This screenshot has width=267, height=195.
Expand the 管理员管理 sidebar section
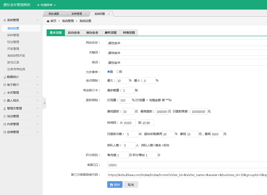tap(38, 108)
